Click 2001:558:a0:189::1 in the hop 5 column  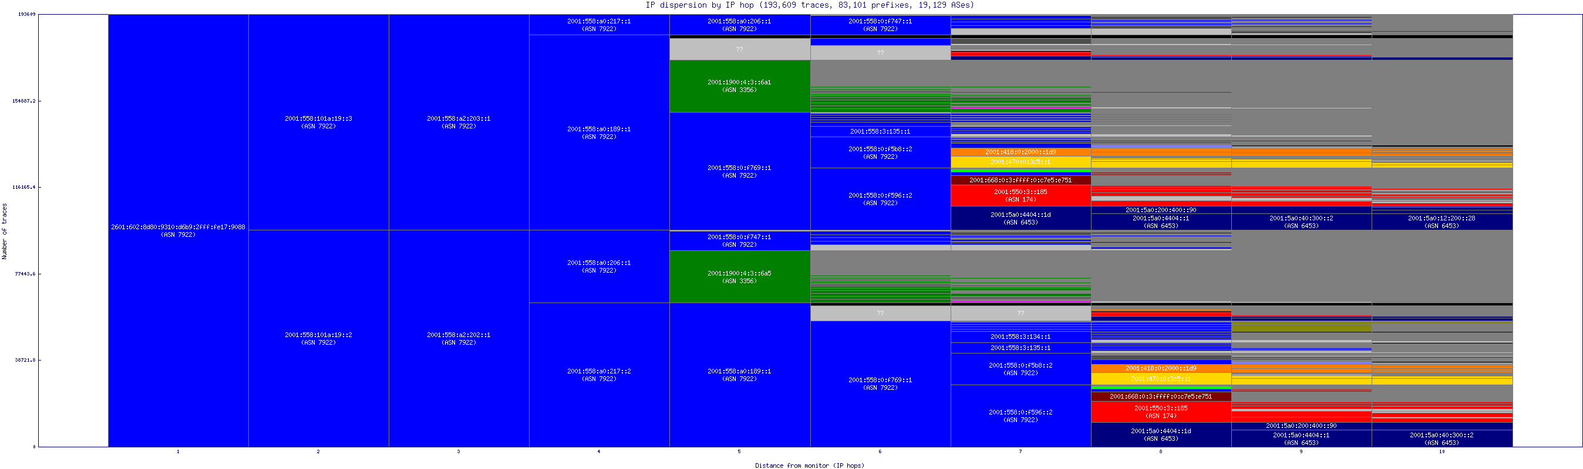click(x=739, y=375)
